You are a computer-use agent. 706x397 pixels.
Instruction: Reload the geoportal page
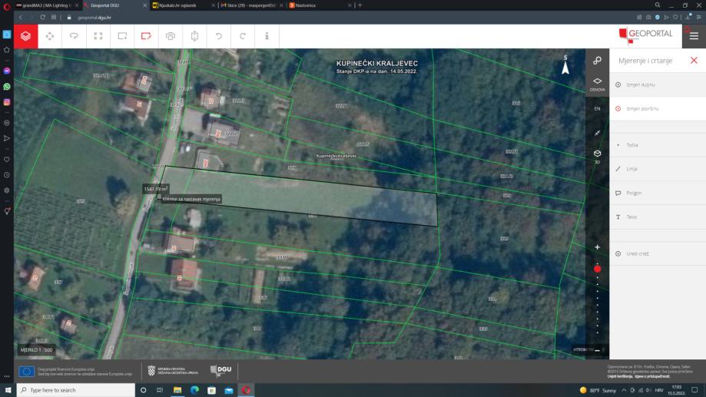42,17
